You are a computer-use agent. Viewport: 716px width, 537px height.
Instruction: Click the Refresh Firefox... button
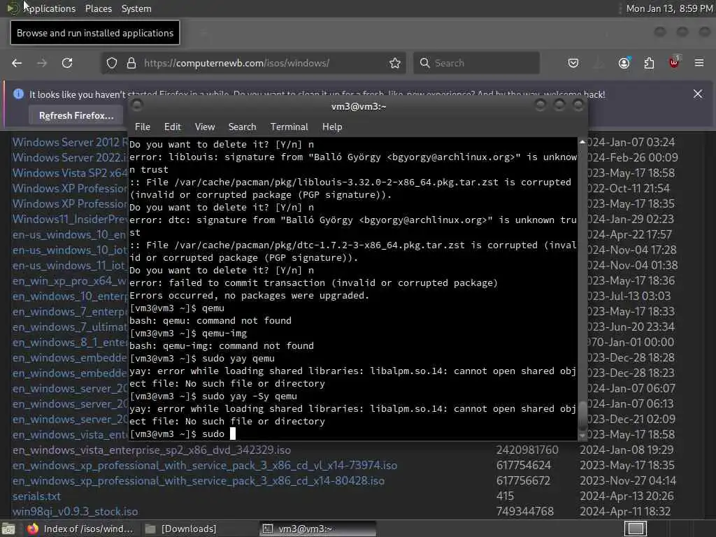(76, 115)
